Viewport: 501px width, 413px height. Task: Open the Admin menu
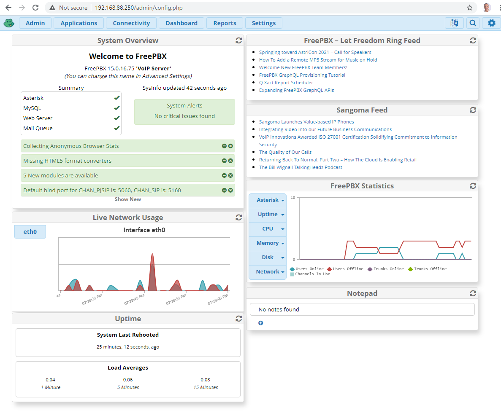(35, 23)
